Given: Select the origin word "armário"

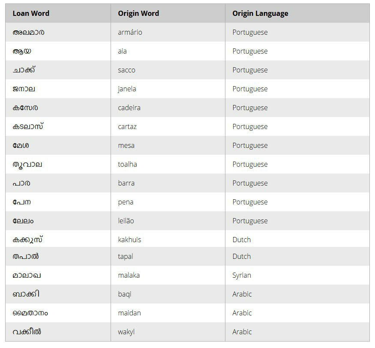Looking at the screenshot, I should [130, 32].
